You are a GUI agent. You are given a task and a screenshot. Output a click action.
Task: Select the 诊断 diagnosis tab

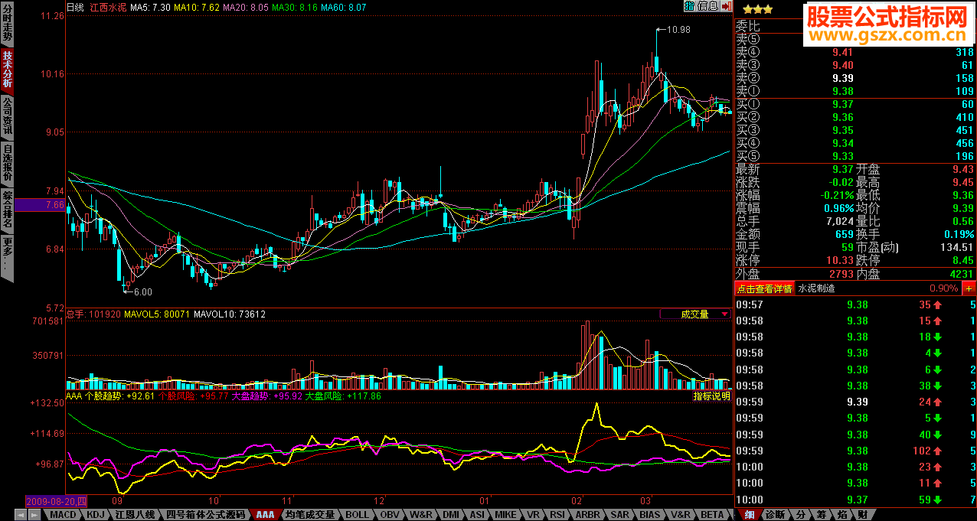(x=774, y=515)
